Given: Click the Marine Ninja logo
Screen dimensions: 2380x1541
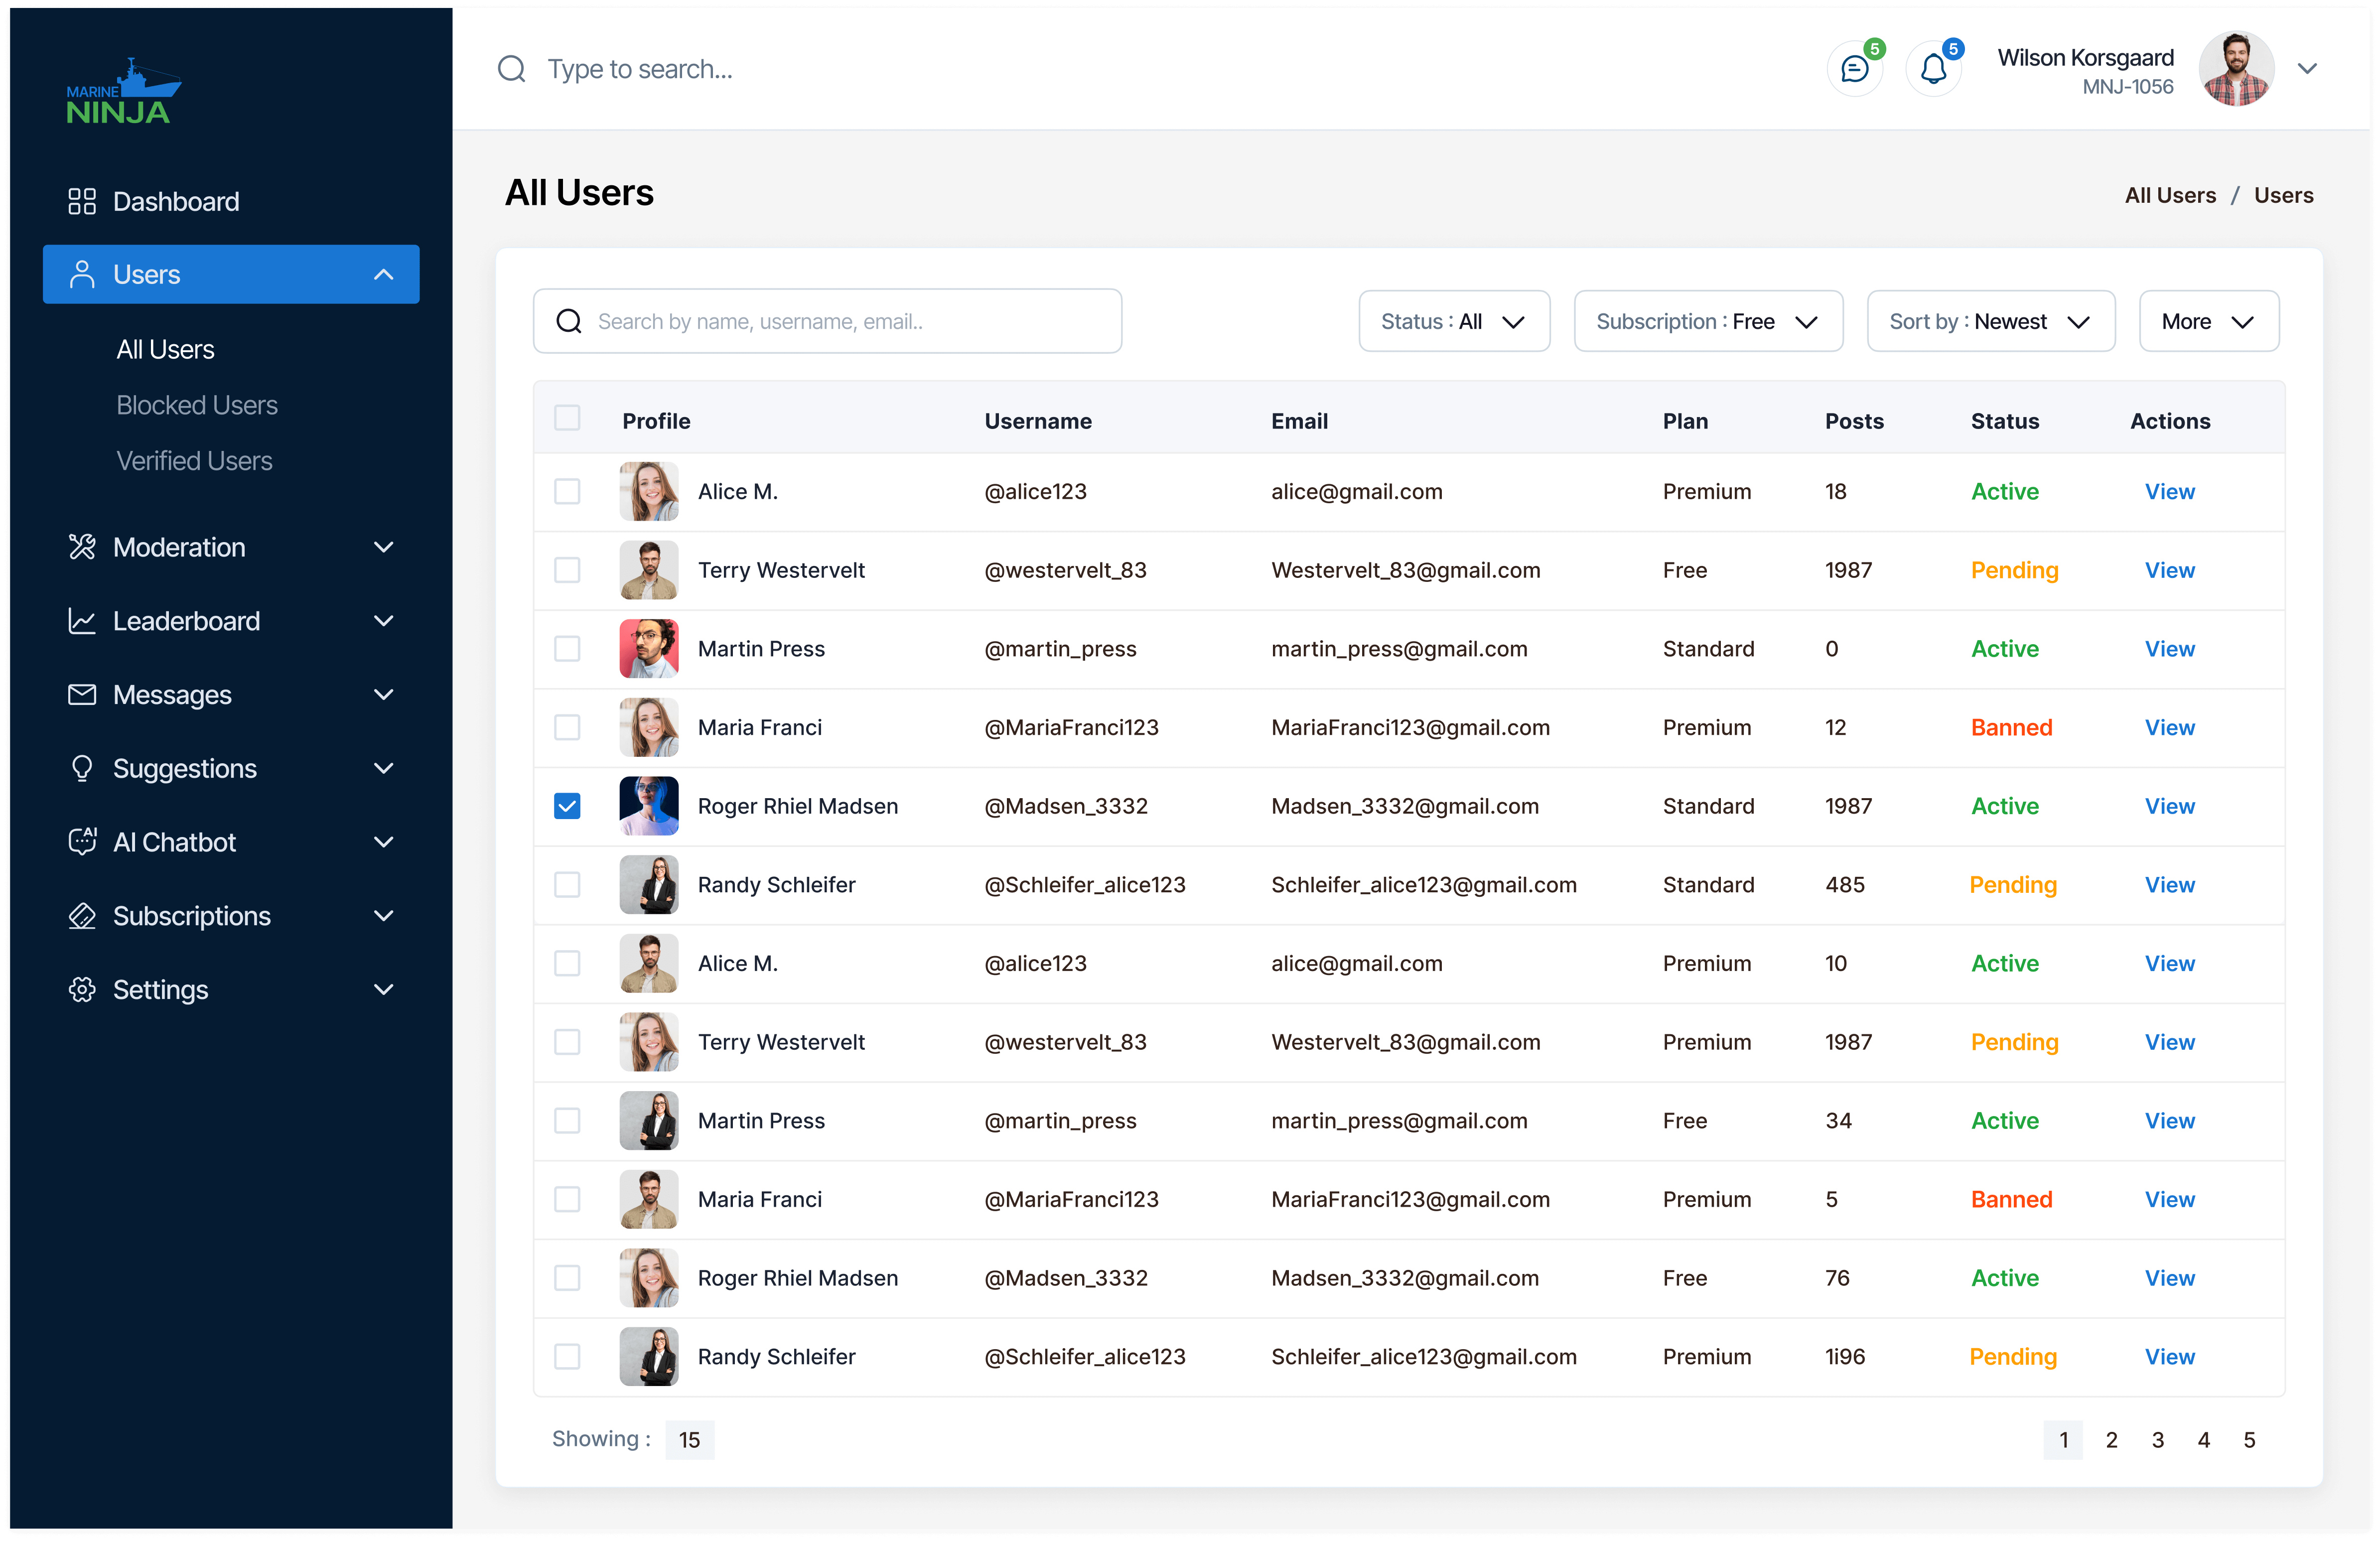Looking at the screenshot, I should pyautogui.click(x=124, y=92).
